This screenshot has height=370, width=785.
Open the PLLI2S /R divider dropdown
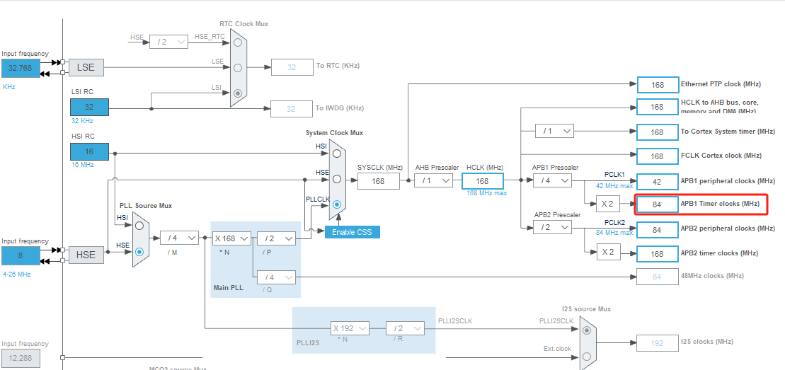tap(405, 328)
